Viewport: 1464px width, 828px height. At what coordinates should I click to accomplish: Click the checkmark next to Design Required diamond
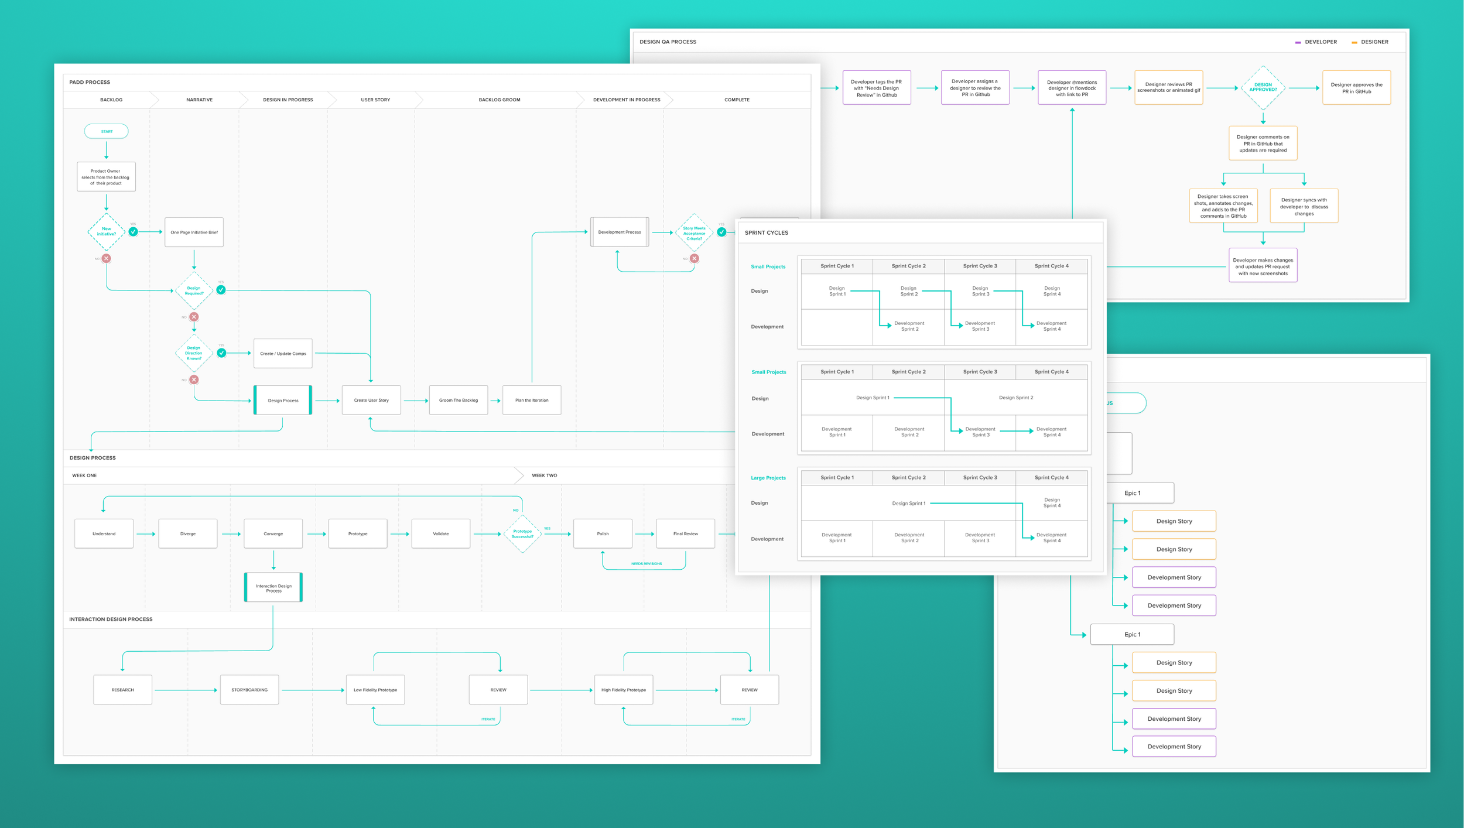[221, 289]
